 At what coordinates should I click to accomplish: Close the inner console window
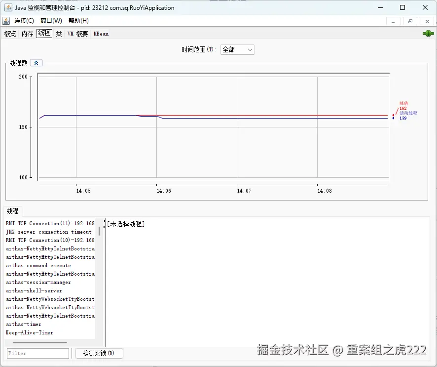(427, 21)
